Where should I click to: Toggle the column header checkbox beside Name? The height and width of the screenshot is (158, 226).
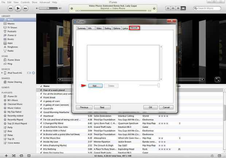tap(41, 86)
